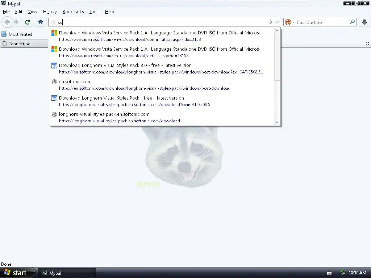
Task: Click the 10:30 AM clock
Action: pyautogui.click(x=357, y=273)
